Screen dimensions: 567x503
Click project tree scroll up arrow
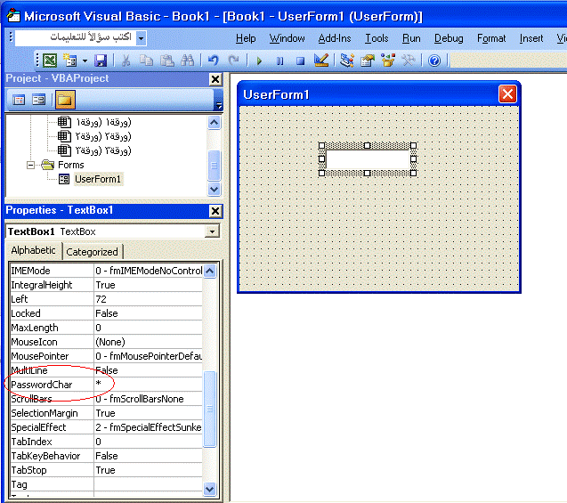pyautogui.click(x=214, y=123)
